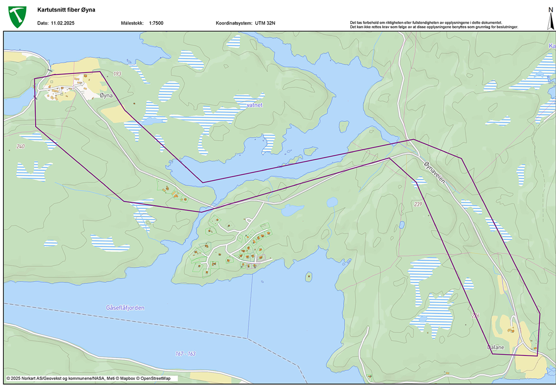This screenshot has height=385, width=556.
Task: Select the Dalane place label
Action: click(495, 347)
